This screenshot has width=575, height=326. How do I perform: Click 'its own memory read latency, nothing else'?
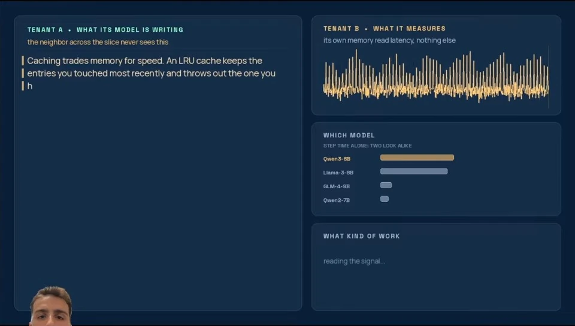click(389, 40)
